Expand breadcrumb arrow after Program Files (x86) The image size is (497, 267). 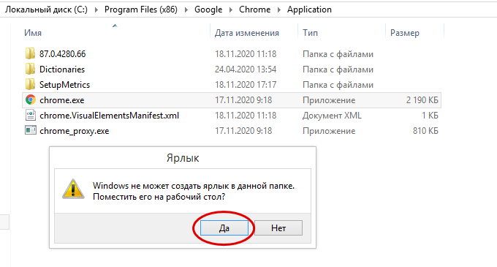186,10
